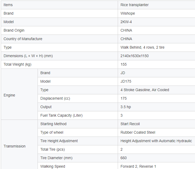The image size is (195, 169).
Task: Click 'Dimensions (L × W × H) (mm)' label
Action: coord(28,56)
